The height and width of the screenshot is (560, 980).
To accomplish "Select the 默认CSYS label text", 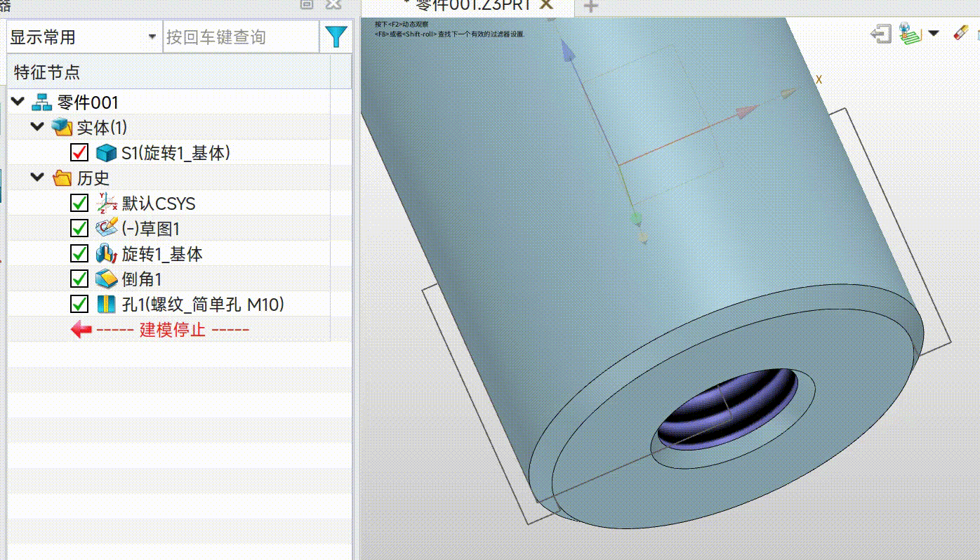I will click(x=159, y=204).
